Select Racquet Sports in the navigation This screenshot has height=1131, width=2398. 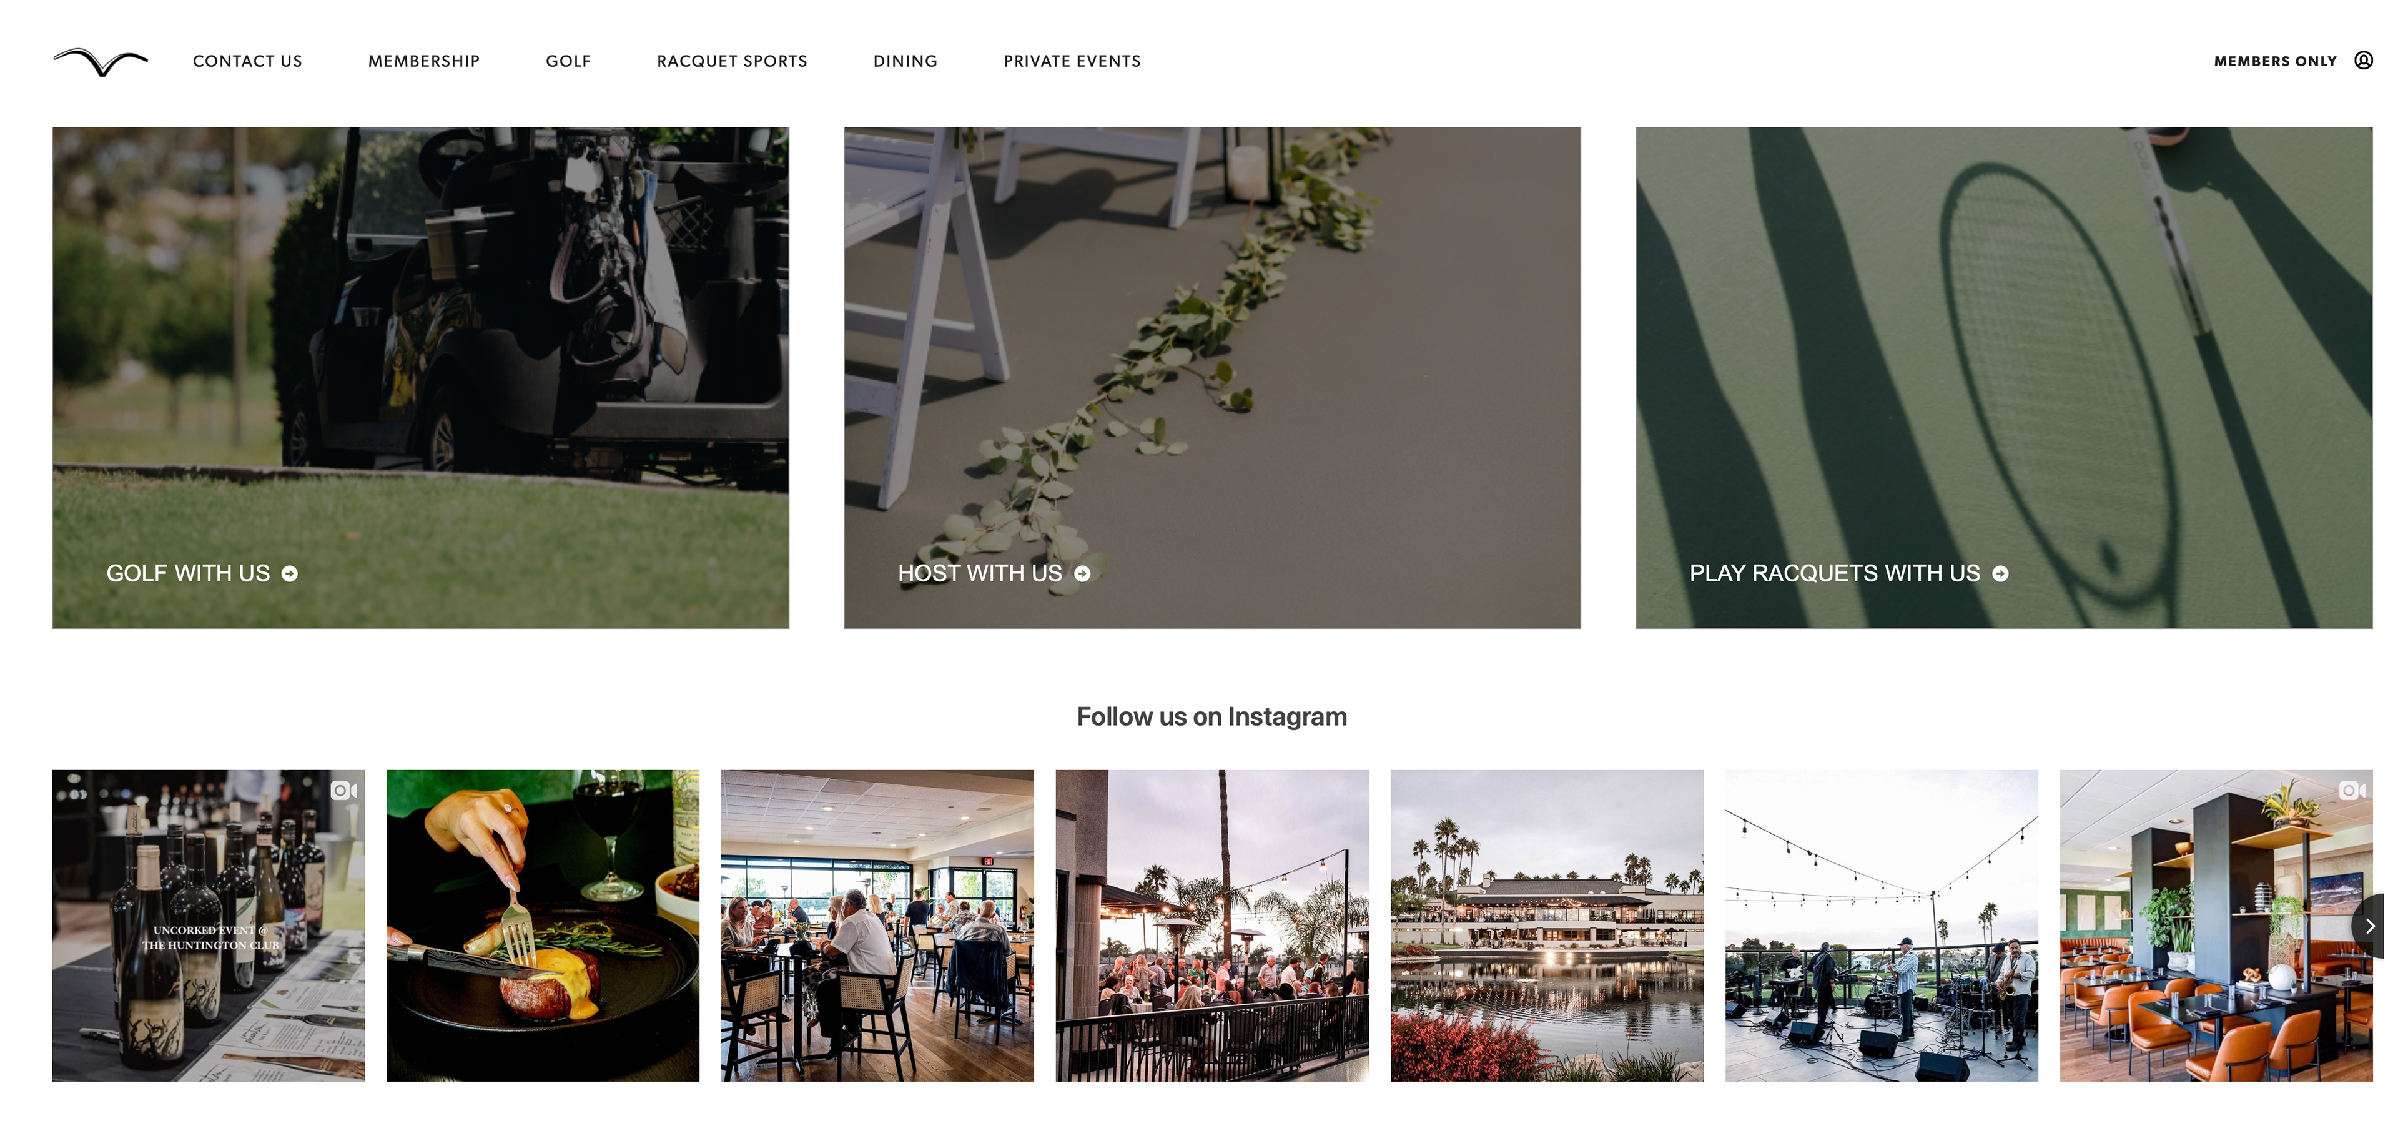(732, 61)
